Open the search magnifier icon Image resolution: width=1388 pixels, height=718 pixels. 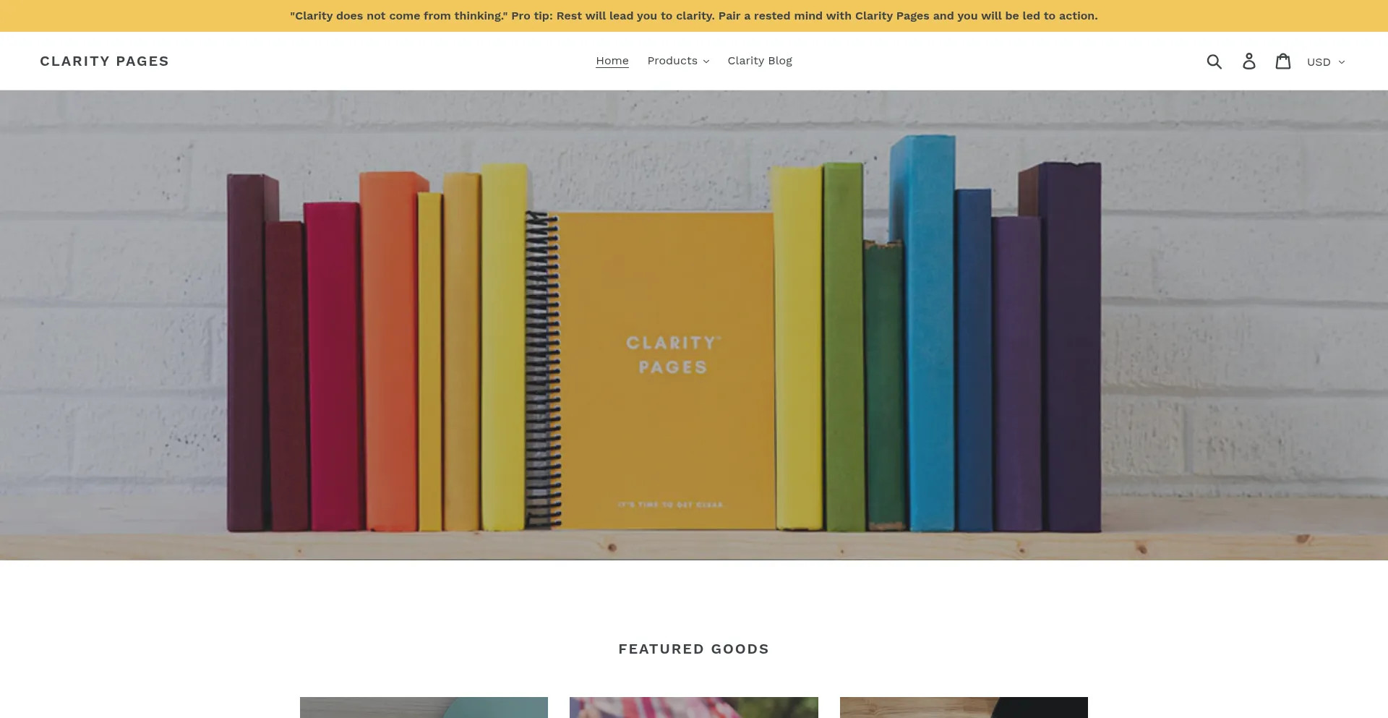click(x=1214, y=61)
